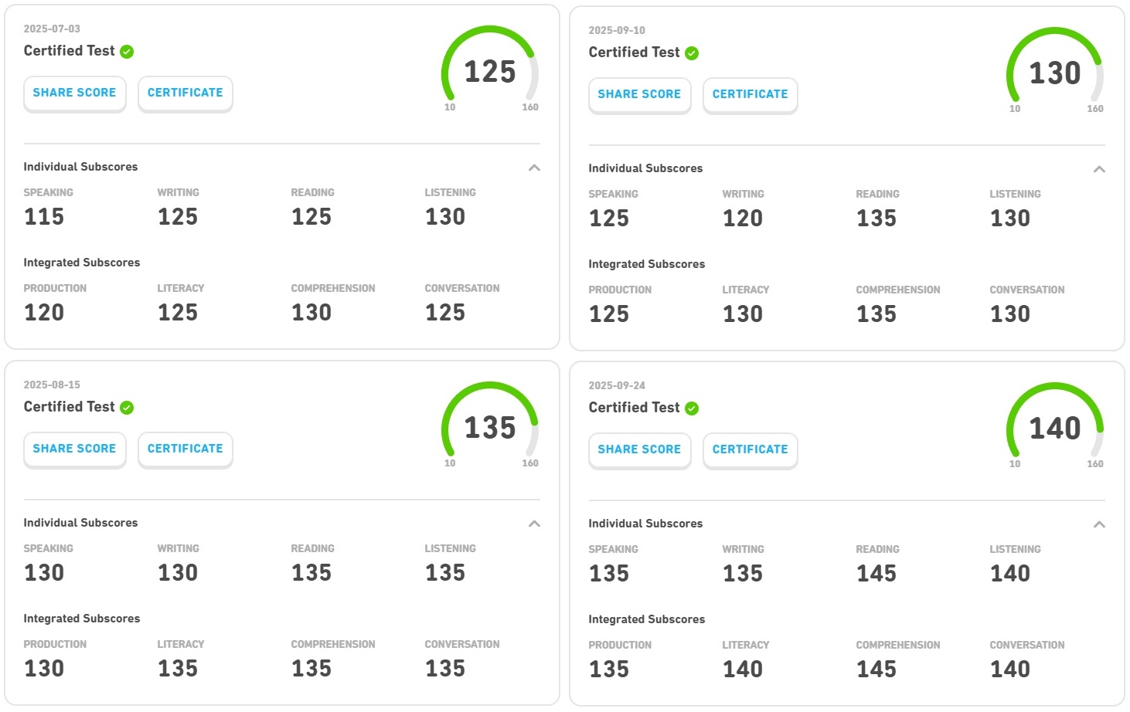Open certificate for the 2025-09-24 test

[x=750, y=449]
